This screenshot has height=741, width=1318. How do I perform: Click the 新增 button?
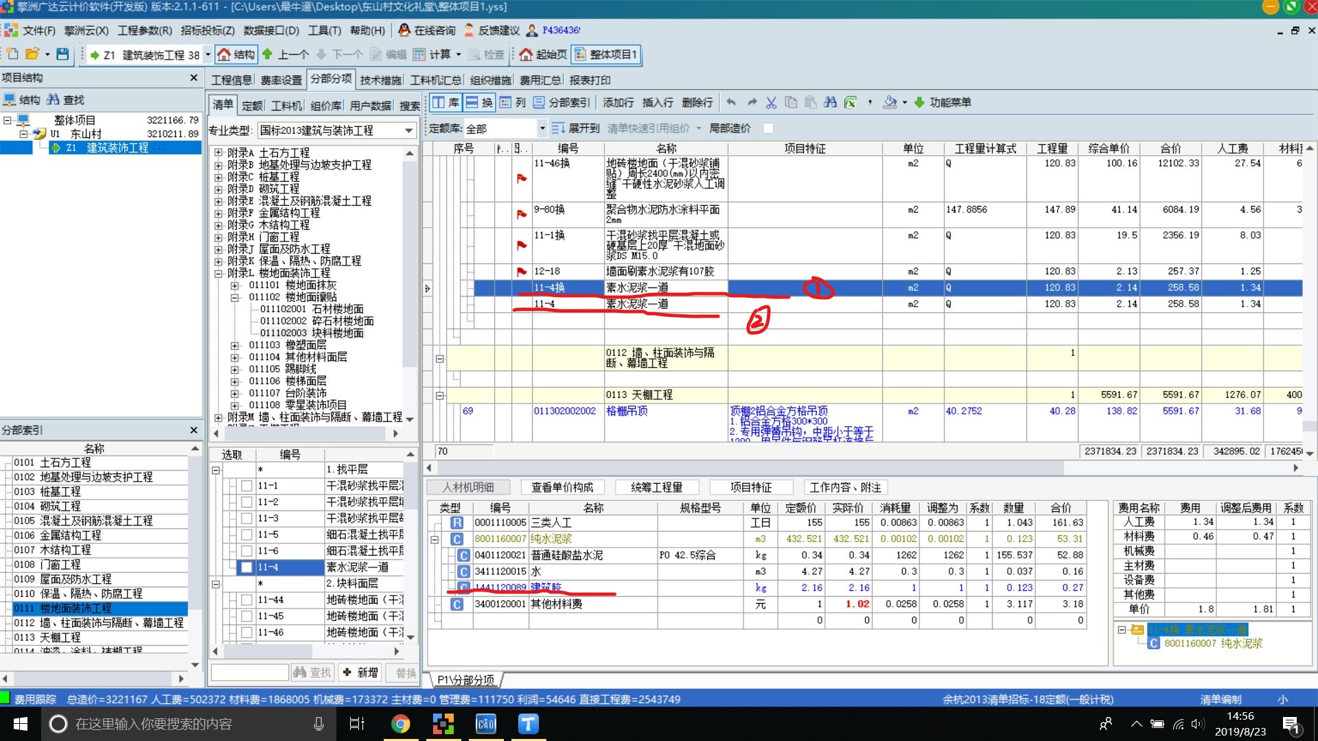pos(360,672)
